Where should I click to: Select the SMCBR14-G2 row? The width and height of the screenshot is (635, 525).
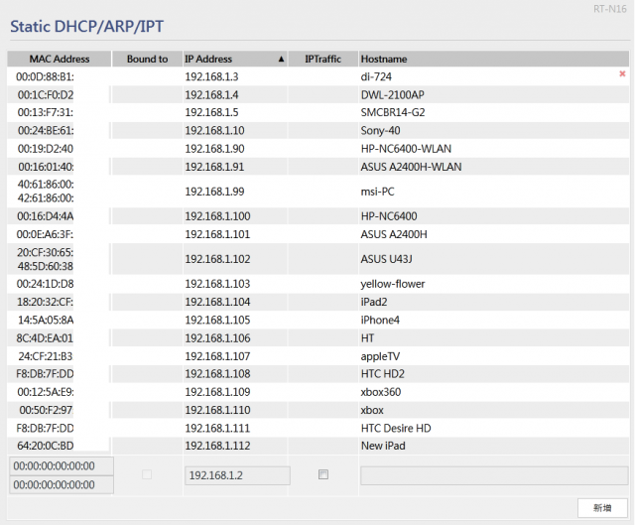[317, 112]
